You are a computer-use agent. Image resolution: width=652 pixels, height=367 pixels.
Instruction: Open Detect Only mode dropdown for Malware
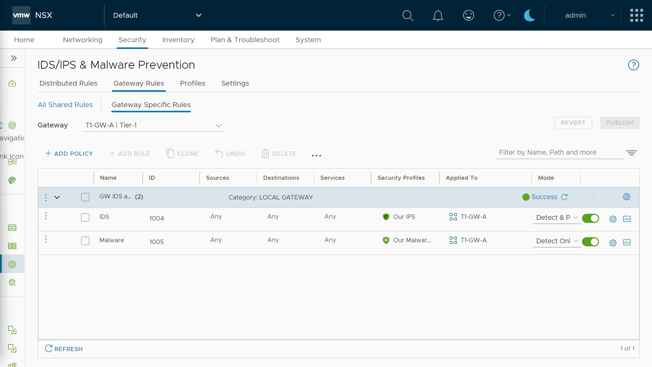pyautogui.click(x=557, y=241)
